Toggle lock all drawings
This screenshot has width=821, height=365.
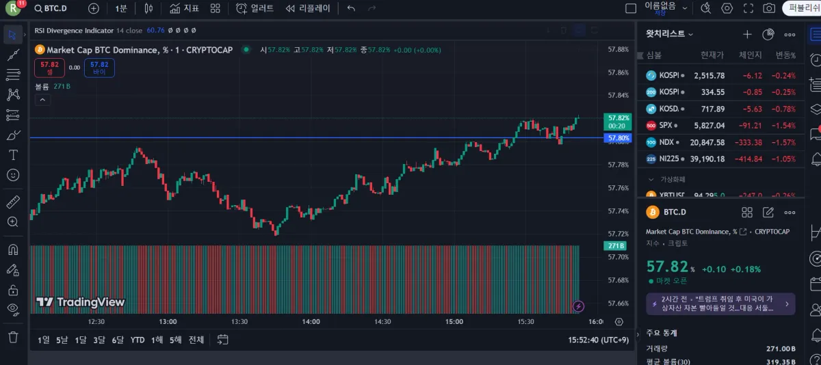[x=12, y=290]
